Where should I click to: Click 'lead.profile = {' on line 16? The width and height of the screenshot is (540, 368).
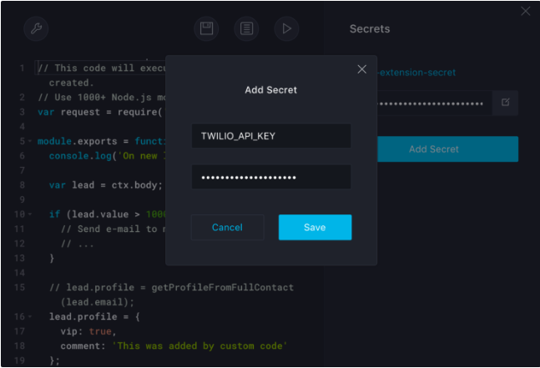click(x=94, y=316)
